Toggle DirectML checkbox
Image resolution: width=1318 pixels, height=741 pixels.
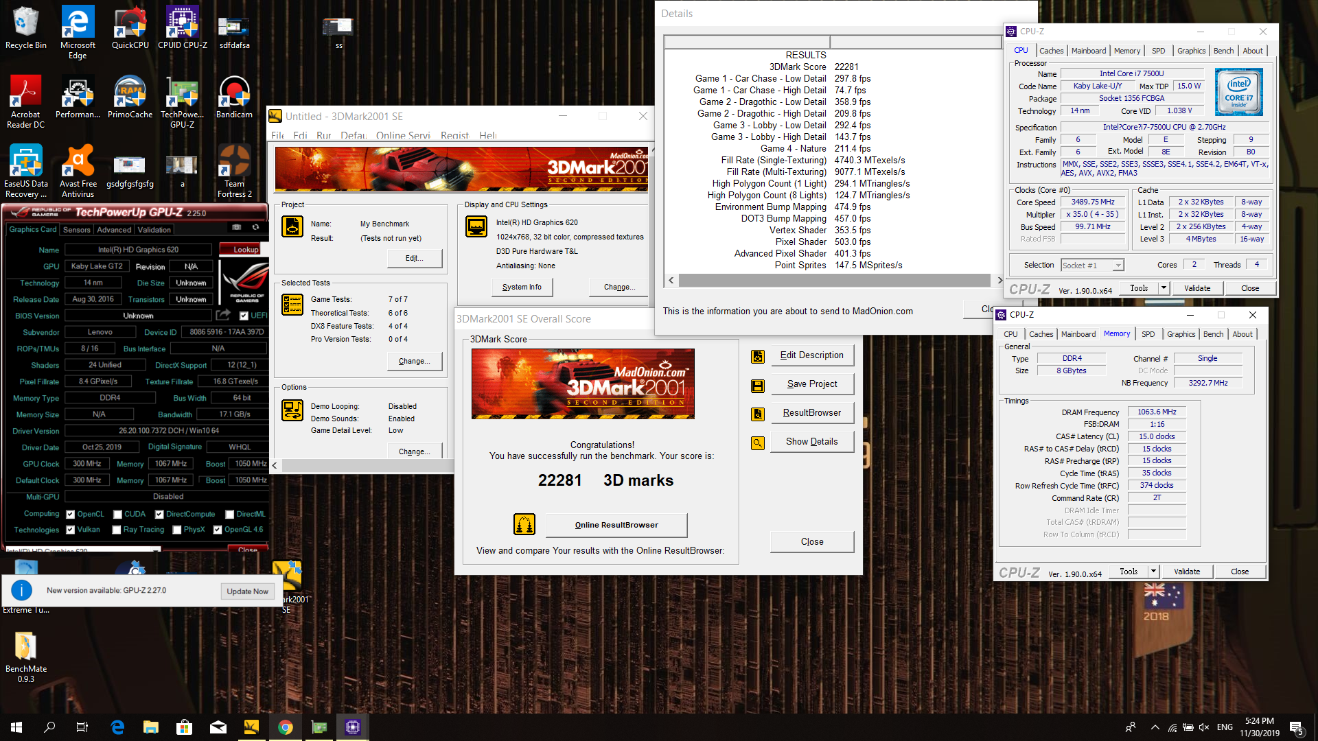229,514
